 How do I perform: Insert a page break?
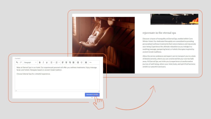[x=86, y=62]
